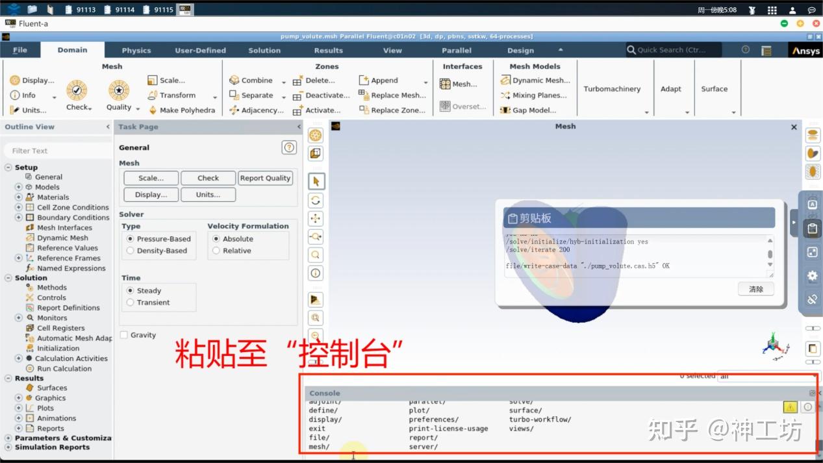Select the pan/translate view tool

[x=316, y=218]
